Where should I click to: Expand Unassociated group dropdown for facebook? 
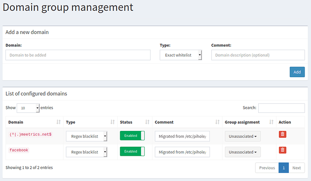pos(242,152)
